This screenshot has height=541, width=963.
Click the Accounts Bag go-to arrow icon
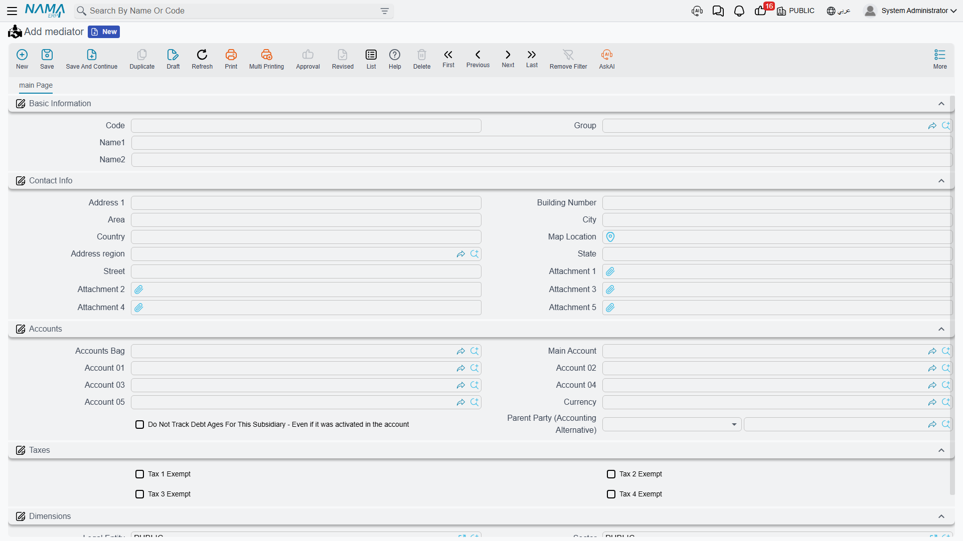pyautogui.click(x=461, y=351)
